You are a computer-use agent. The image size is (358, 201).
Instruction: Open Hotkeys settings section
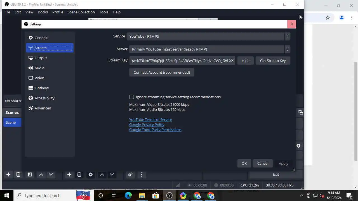[50, 88]
